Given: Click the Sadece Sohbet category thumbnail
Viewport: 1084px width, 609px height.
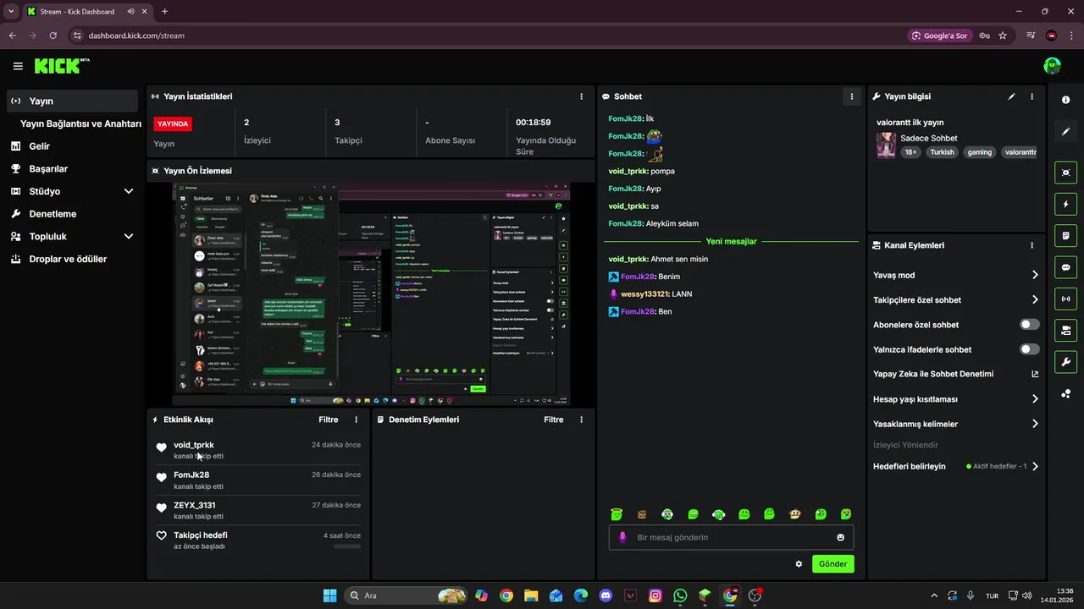Looking at the screenshot, I should click(886, 145).
